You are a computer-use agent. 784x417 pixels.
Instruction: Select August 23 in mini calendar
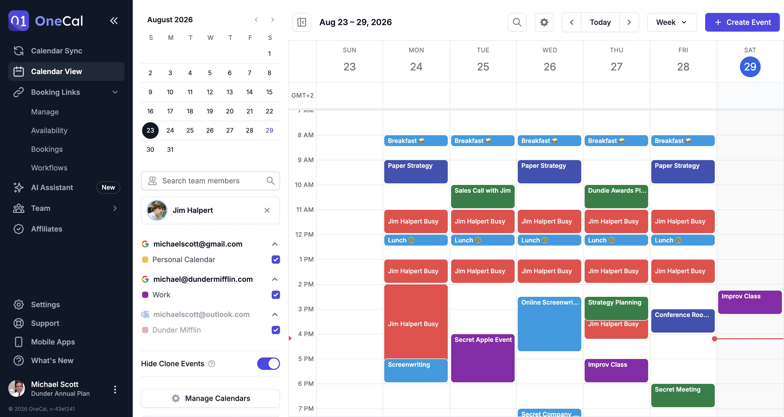(150, 131)
